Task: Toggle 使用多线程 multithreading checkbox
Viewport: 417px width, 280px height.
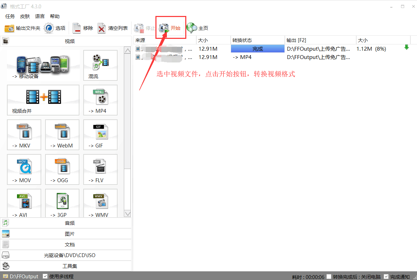Action: [x=45, y=277]
